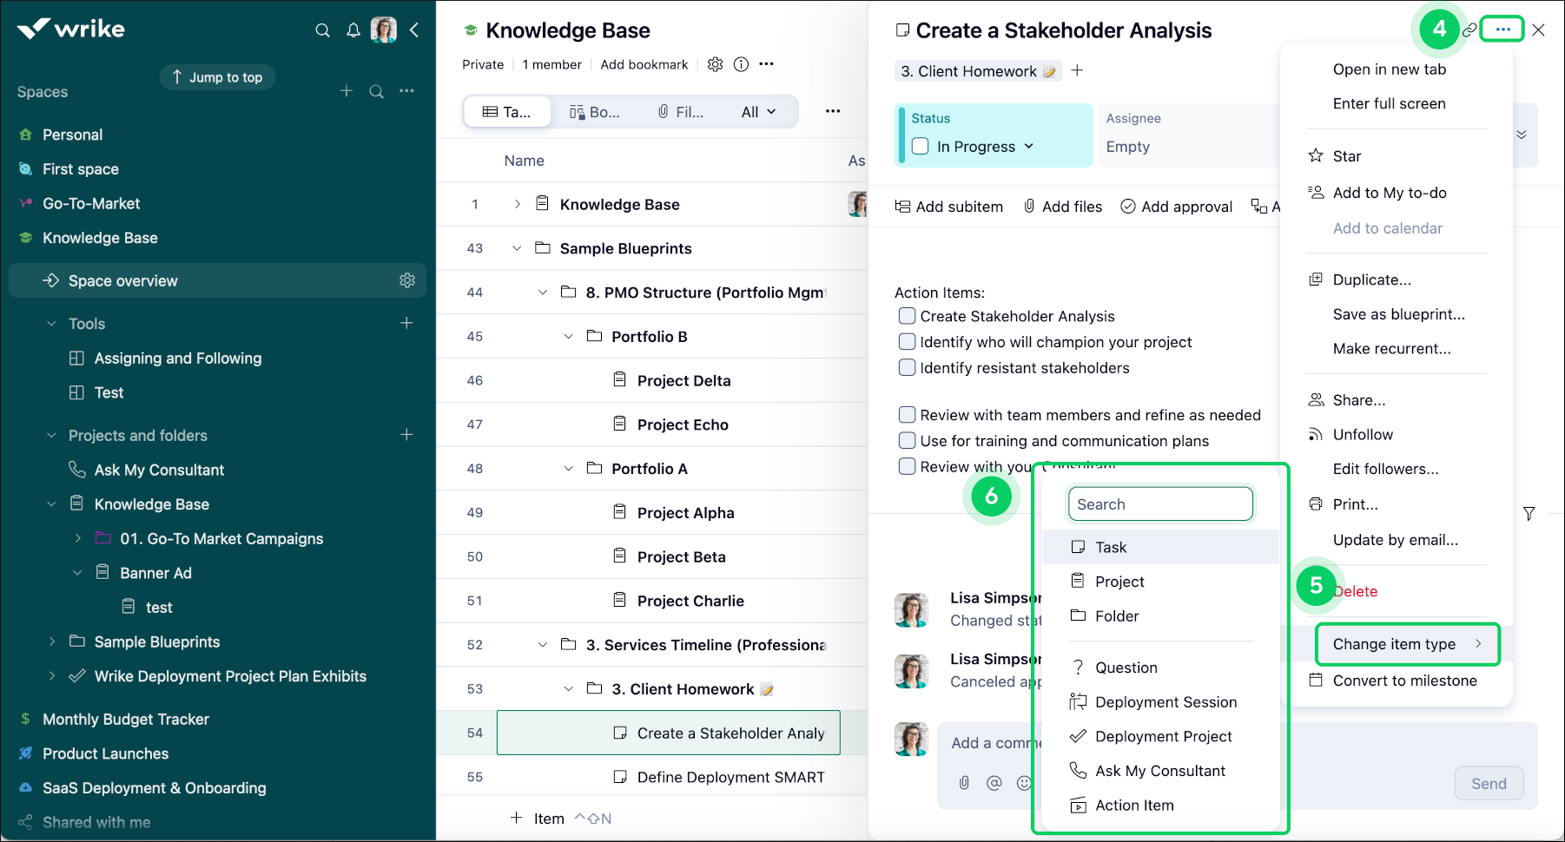1565x842 pixels.
Task: Expand the Change item type submenu
Action: (x=1407, y=644)
